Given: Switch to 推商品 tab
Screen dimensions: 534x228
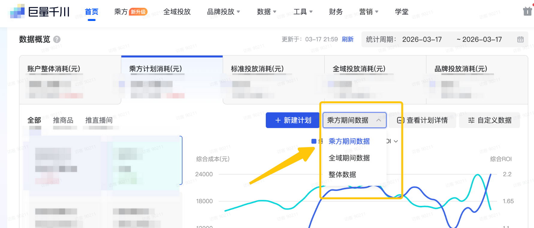Looking at the screenshot, I should pos(63,120).
